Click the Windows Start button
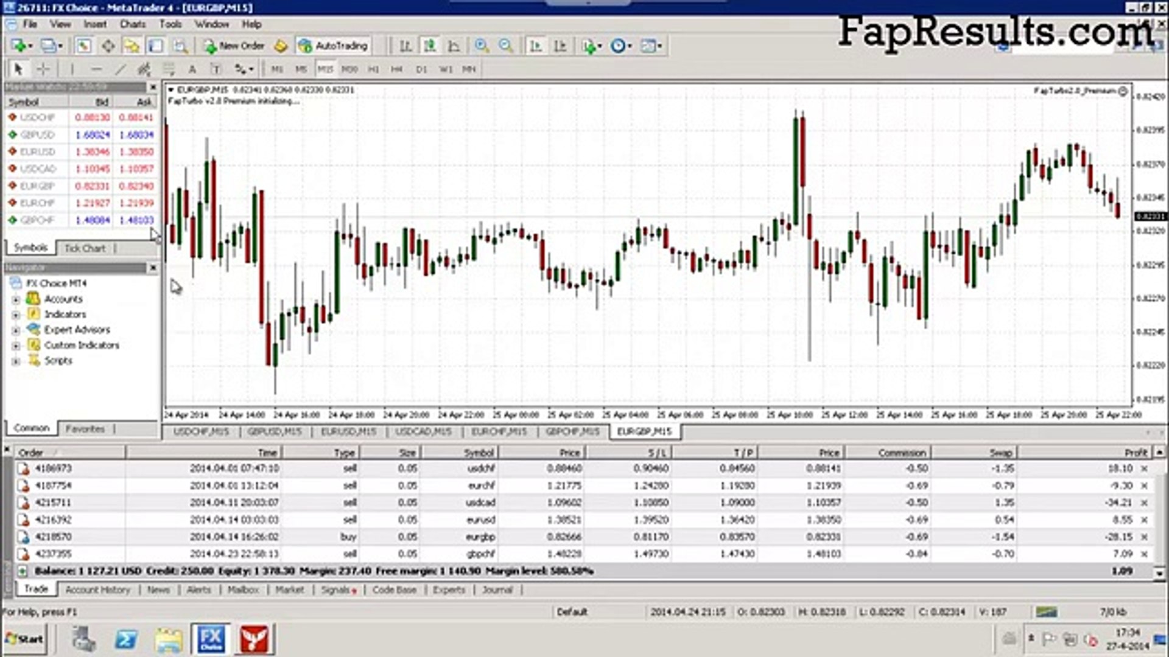Screen dimensions: 1169x657 (x=24, y=639)
